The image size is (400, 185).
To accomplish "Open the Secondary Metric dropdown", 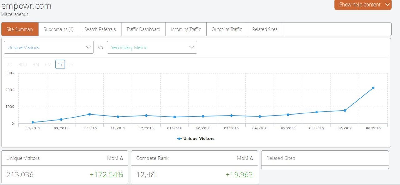I will point(152,47).
